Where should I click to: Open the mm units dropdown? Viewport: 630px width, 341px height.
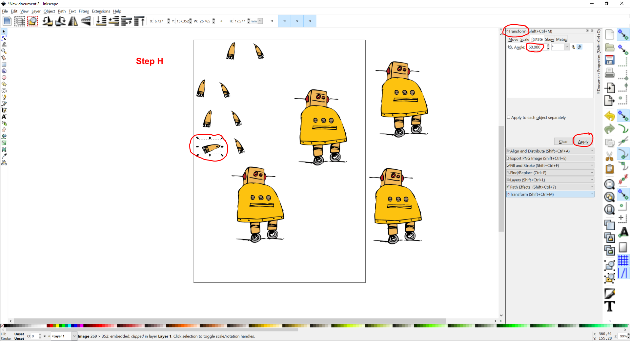click(259, 21)
